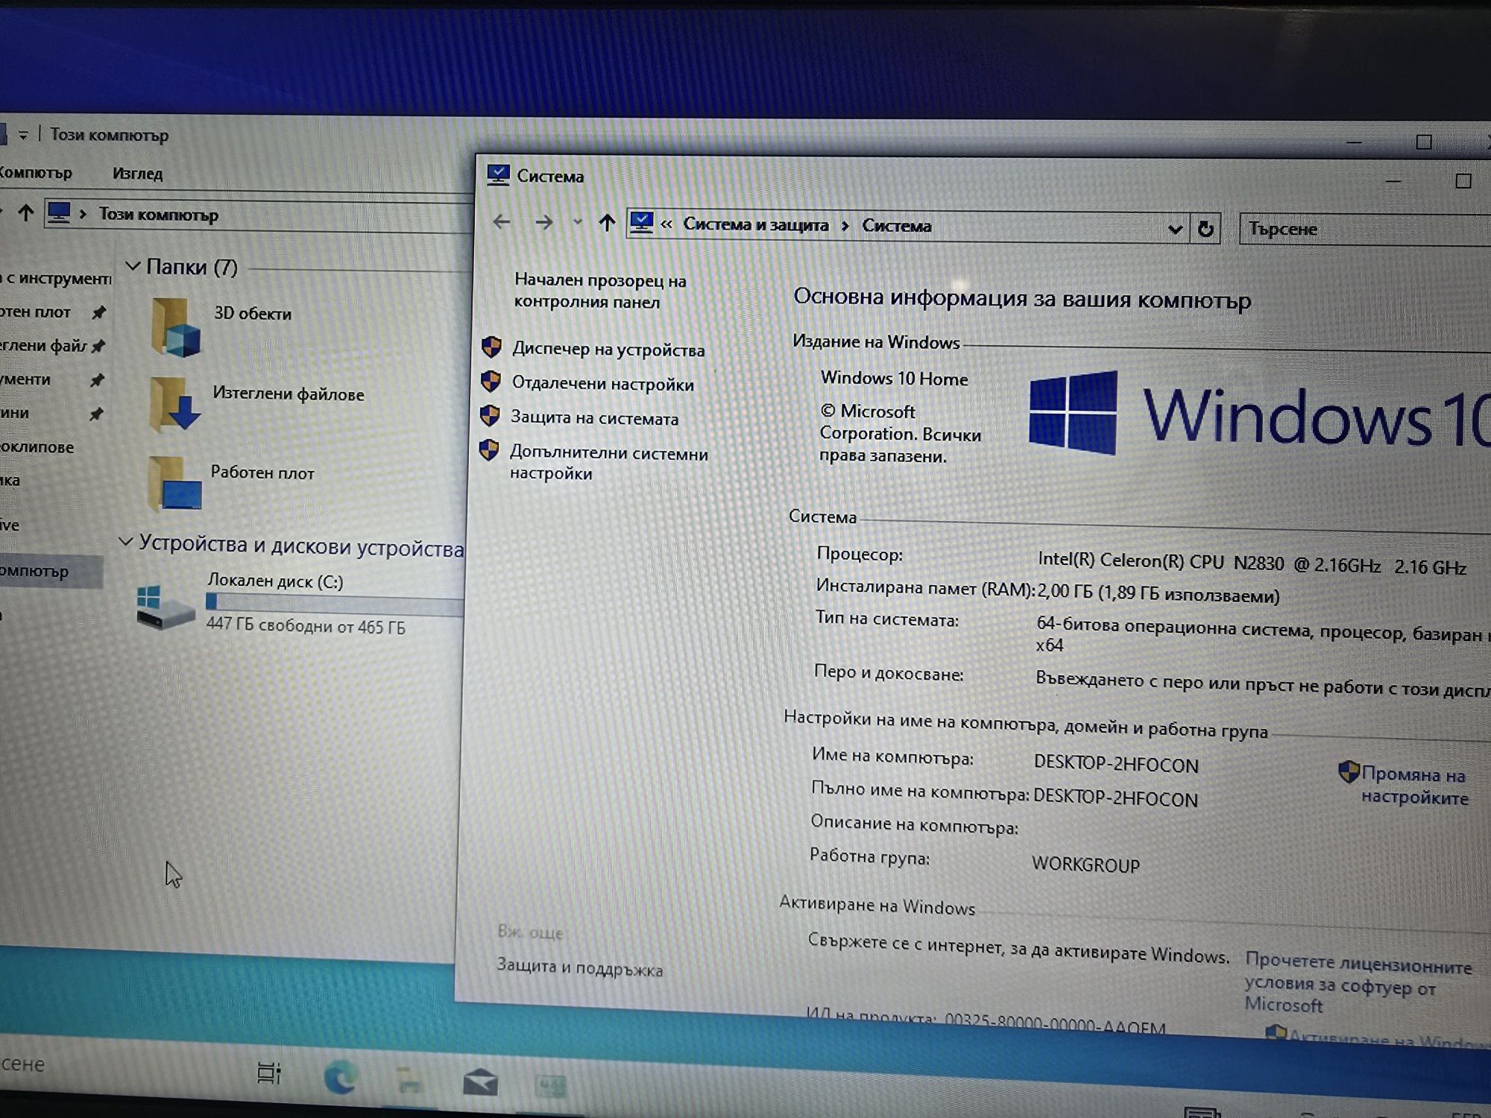This screenshot has width=1491, height=1118.
Task: Select Документи in Explorer sidebar
Action: (25, 379)
